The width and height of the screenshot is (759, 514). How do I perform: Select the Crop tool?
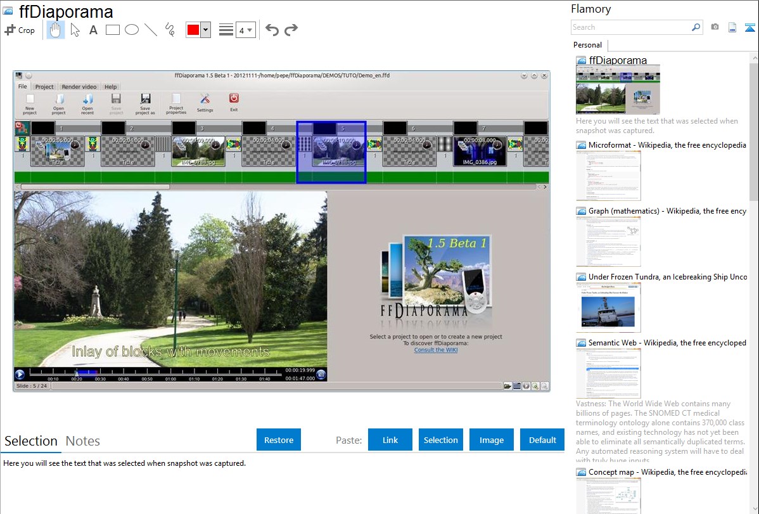click(x=20, y=30)
